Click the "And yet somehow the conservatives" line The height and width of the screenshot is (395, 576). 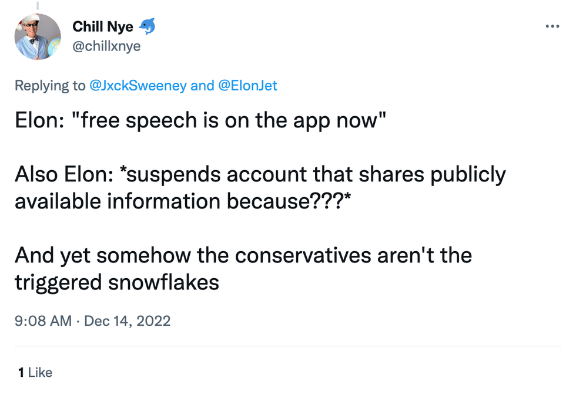coord(243,255)
